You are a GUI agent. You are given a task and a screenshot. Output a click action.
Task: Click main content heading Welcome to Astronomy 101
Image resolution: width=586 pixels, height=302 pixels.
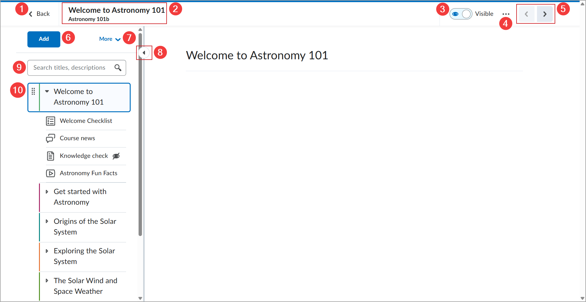click(257, 55)
